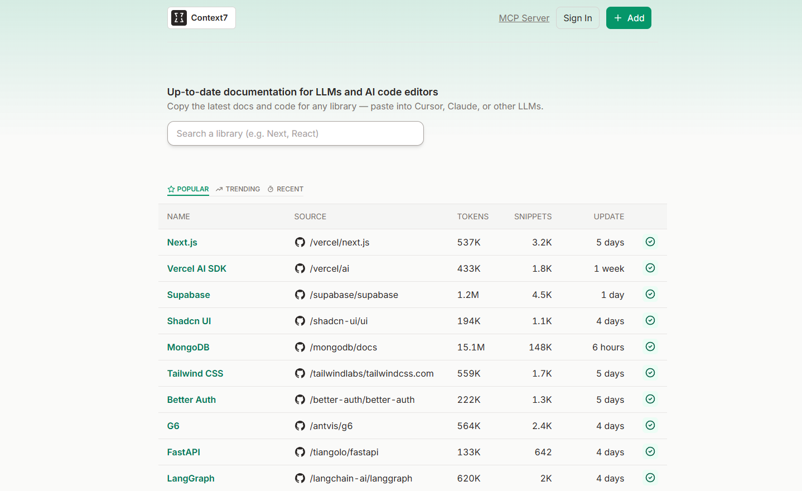This screenshot has width=802, height=491.
Task: Switch to the Recent tab
Action: click(286, 189)
